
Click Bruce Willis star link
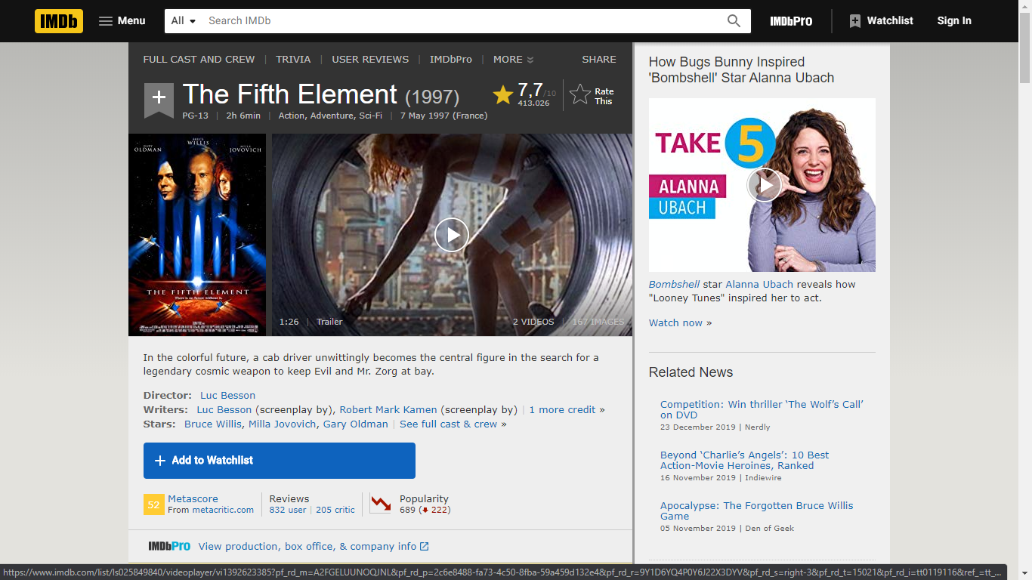coord(213,424)
